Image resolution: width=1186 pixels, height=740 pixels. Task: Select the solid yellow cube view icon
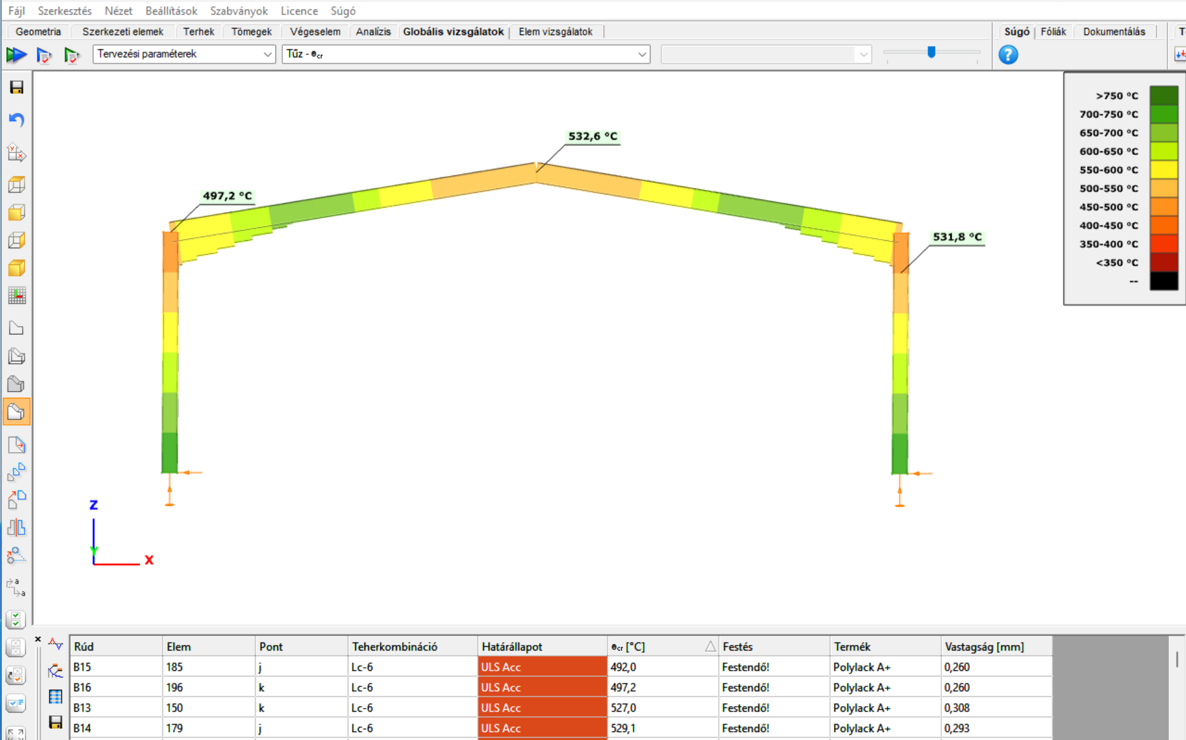tap(17, 268)
